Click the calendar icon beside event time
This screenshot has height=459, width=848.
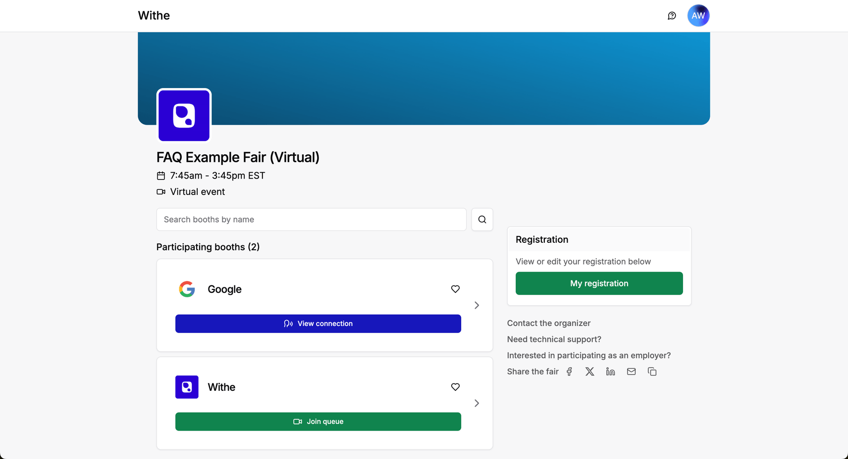pyautogui.click(x=161, y=176)
